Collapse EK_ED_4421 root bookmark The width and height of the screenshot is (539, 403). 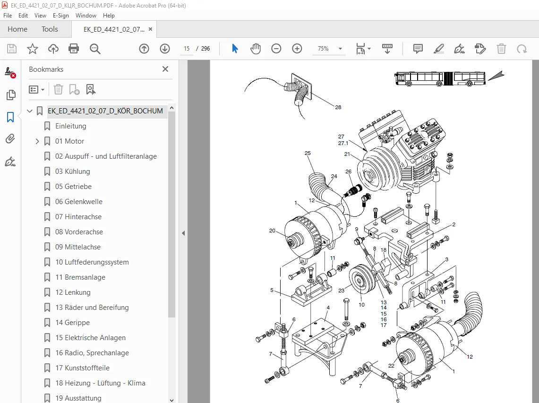point(30,111)
